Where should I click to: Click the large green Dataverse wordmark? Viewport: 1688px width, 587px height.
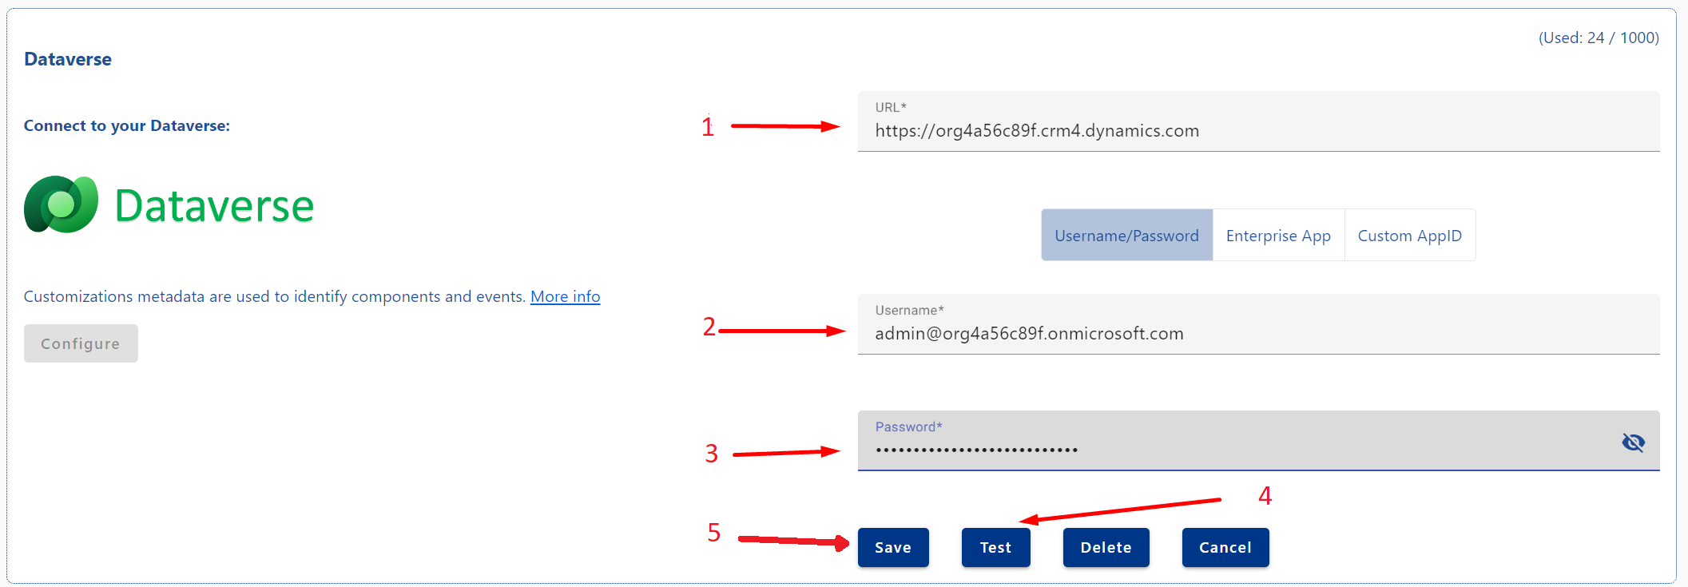coord(214,205)
